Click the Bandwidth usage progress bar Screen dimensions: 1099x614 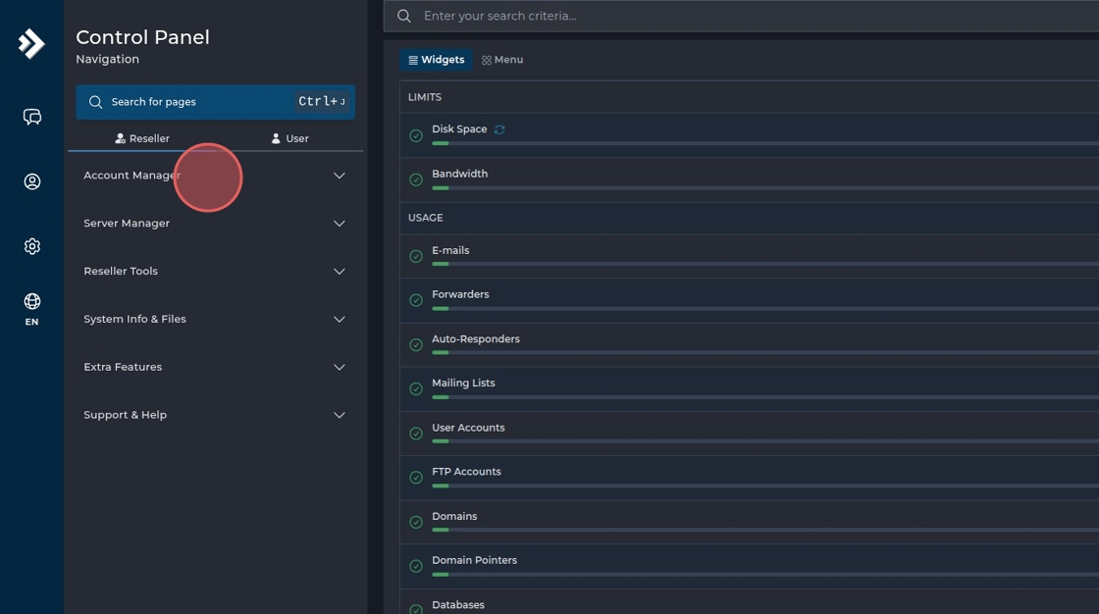click(765, 187)
